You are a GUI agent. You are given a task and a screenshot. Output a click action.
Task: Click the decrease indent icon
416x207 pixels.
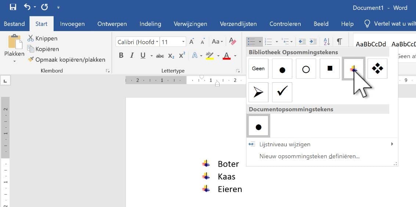point(302,42)
